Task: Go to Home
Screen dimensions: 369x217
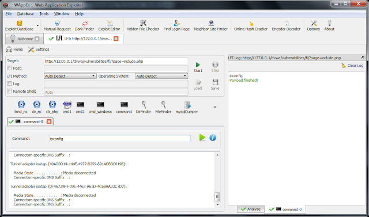Action: point(14,50)
